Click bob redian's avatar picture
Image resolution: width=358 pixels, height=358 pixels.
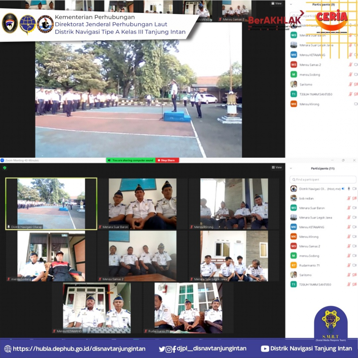click(x=294, y=198)
